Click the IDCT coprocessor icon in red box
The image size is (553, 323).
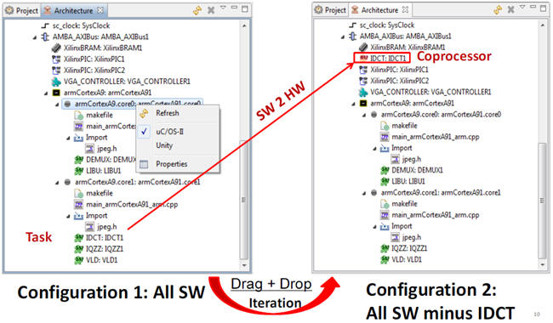point(363,58)
